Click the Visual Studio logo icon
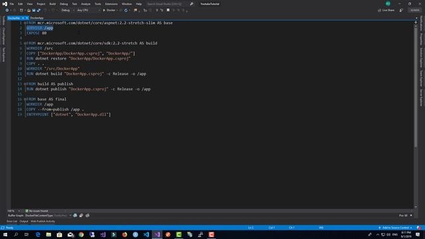425x239 pixels. (x=5, y=4)
